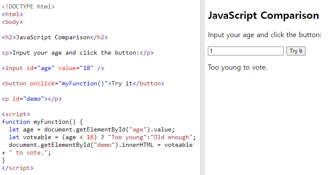Click the "function myFunction() {" code line
Image resolution: width=330 pixels, height=175 pixels.
tap(42, 122)
